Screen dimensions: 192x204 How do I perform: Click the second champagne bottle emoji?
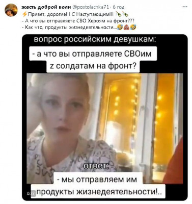pos(124,14)
